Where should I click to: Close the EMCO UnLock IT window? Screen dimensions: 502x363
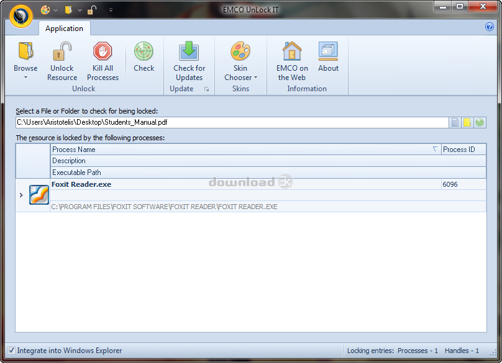(x=483, y=7)
